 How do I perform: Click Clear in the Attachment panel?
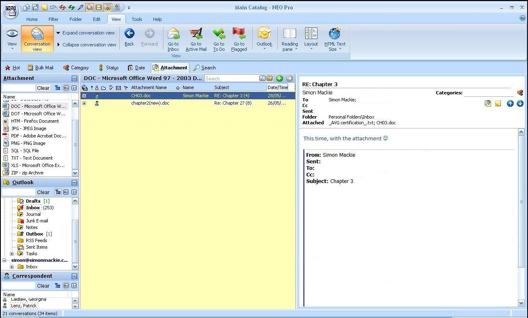click(43, 88)
